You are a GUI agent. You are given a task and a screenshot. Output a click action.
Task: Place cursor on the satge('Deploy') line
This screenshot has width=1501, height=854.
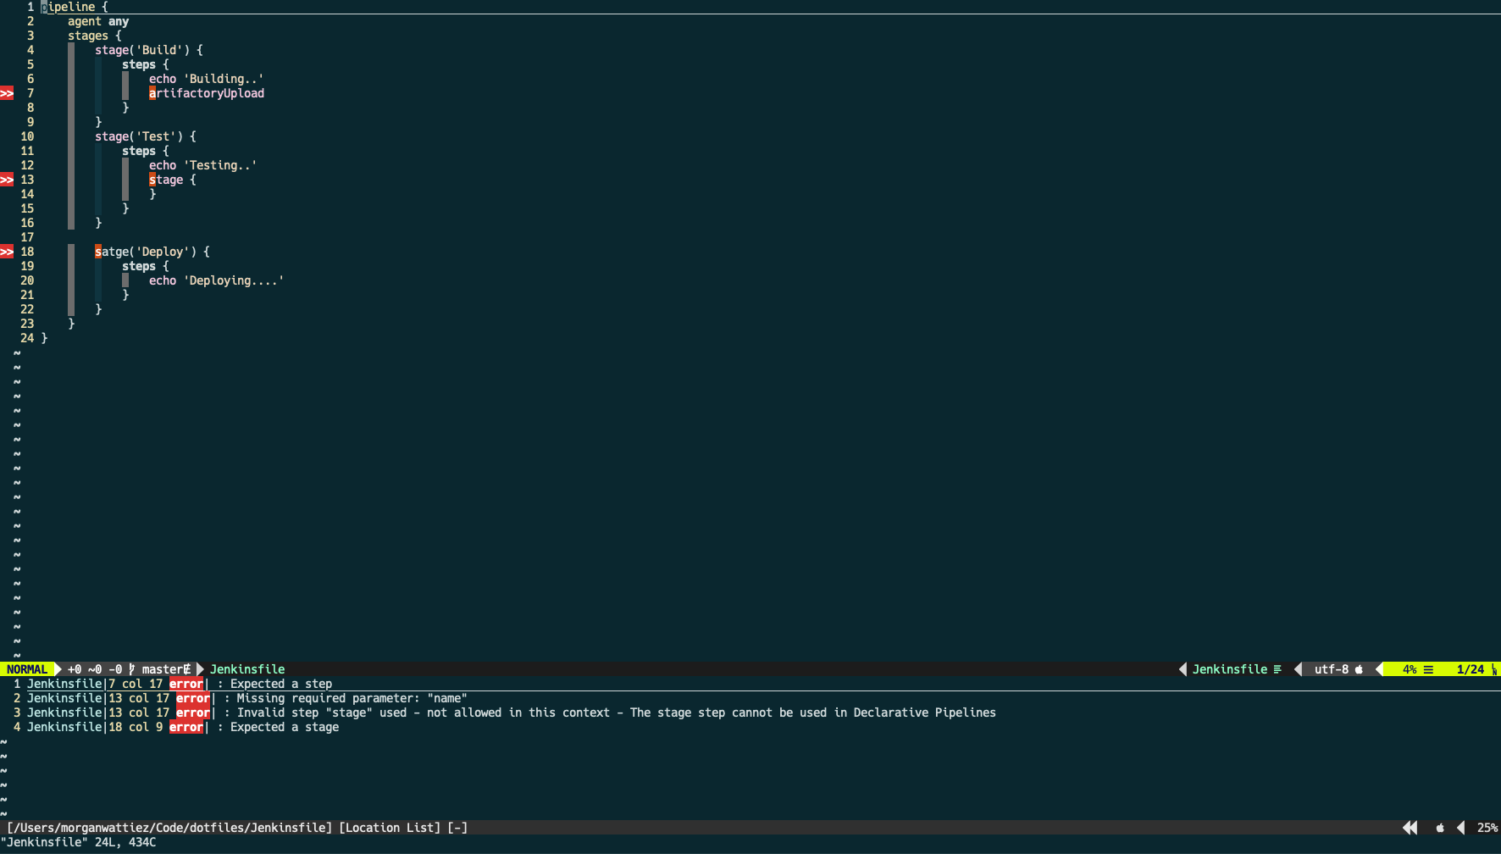point(152,252)
